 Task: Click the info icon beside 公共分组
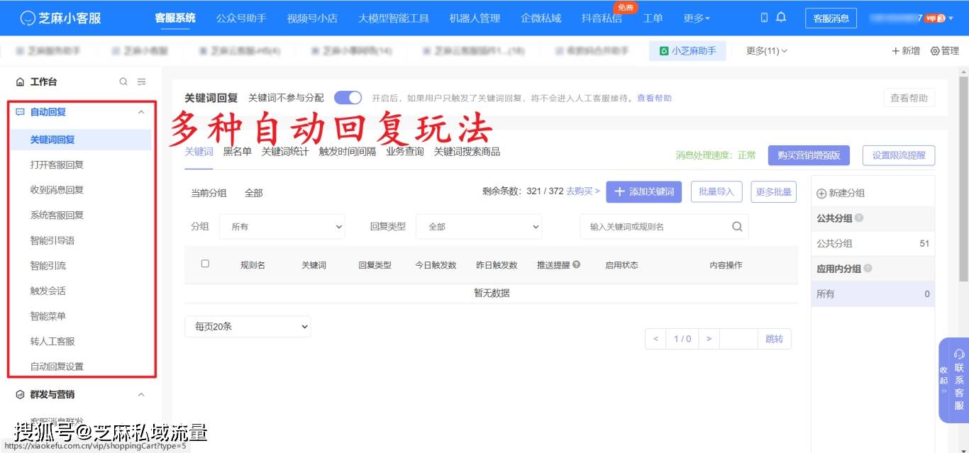(x=858, y=218)
